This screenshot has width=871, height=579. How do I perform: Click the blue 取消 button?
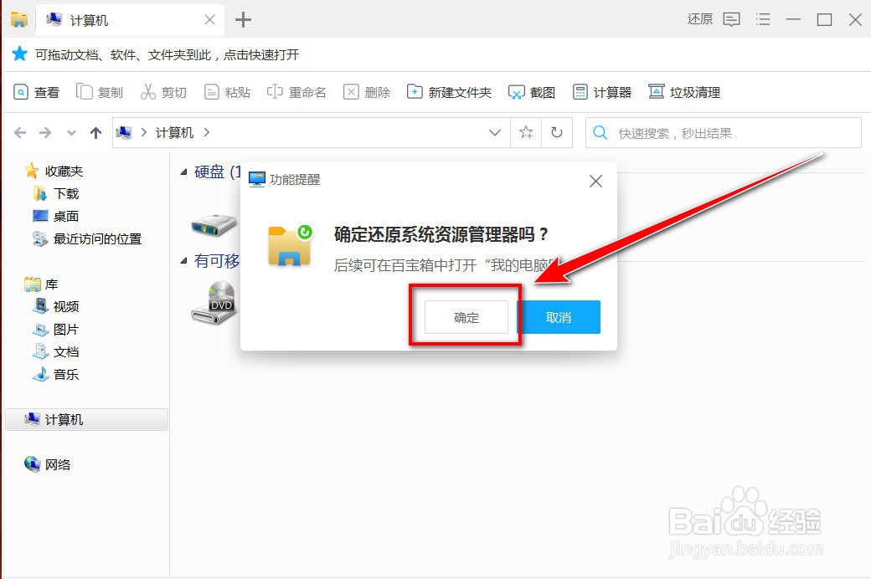(x=559, y=317)
